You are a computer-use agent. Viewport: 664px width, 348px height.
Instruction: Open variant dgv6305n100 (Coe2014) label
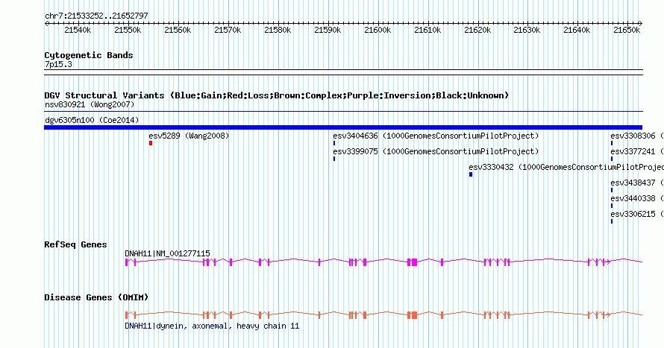click(92, 120)
